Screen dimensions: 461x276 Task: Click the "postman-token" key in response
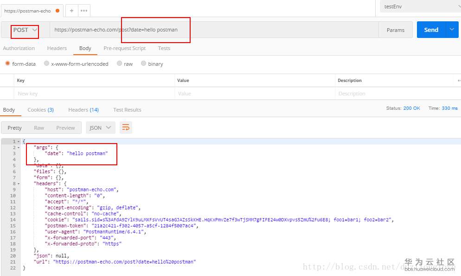[x=65, y=226]
